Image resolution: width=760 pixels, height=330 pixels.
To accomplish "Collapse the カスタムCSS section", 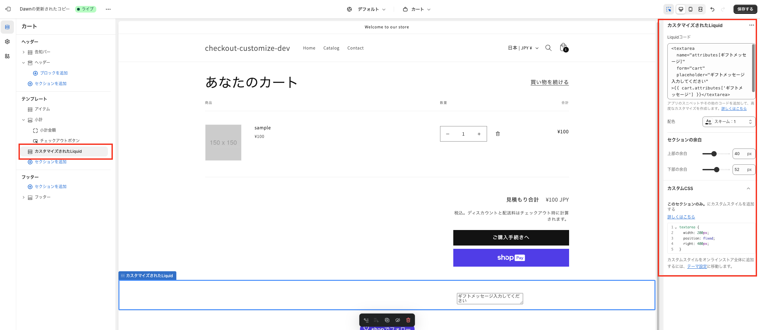I will coord(748,188).
